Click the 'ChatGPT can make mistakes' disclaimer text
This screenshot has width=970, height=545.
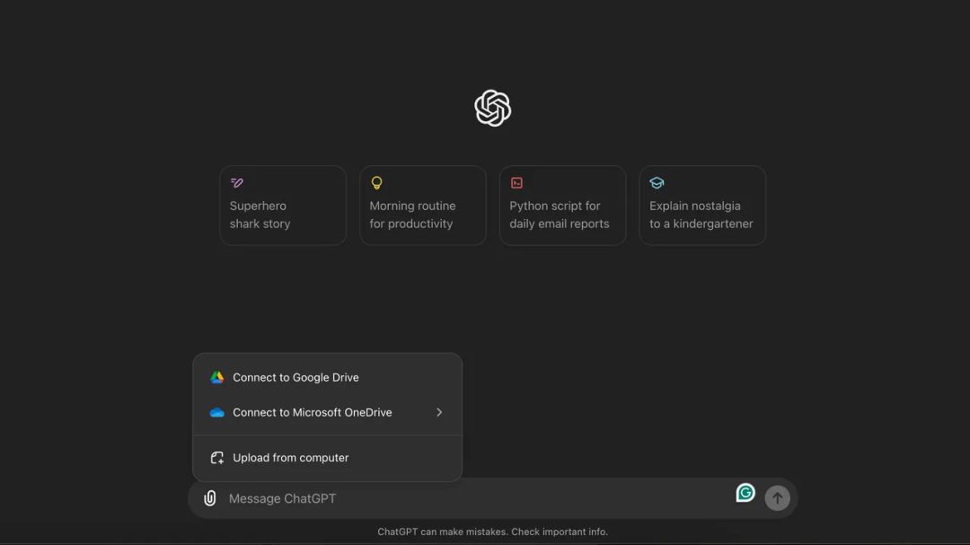click(492, 532)
